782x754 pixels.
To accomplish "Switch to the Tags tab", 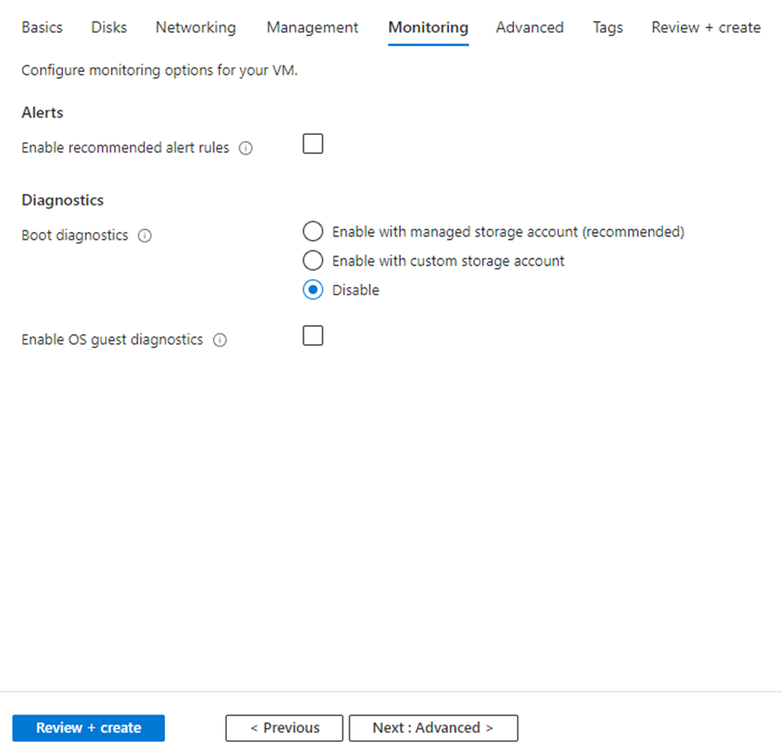I will point(607,27).
